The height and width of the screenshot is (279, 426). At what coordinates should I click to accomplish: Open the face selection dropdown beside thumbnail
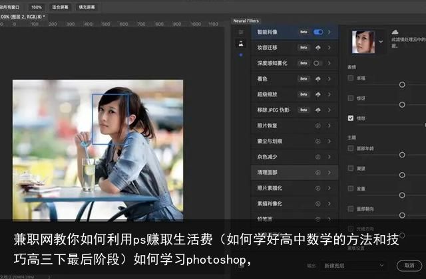coord(381,42)
